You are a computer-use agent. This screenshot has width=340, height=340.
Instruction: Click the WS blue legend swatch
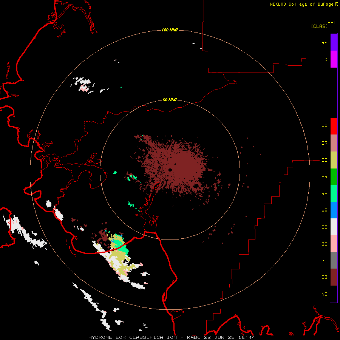pos(334,210)
